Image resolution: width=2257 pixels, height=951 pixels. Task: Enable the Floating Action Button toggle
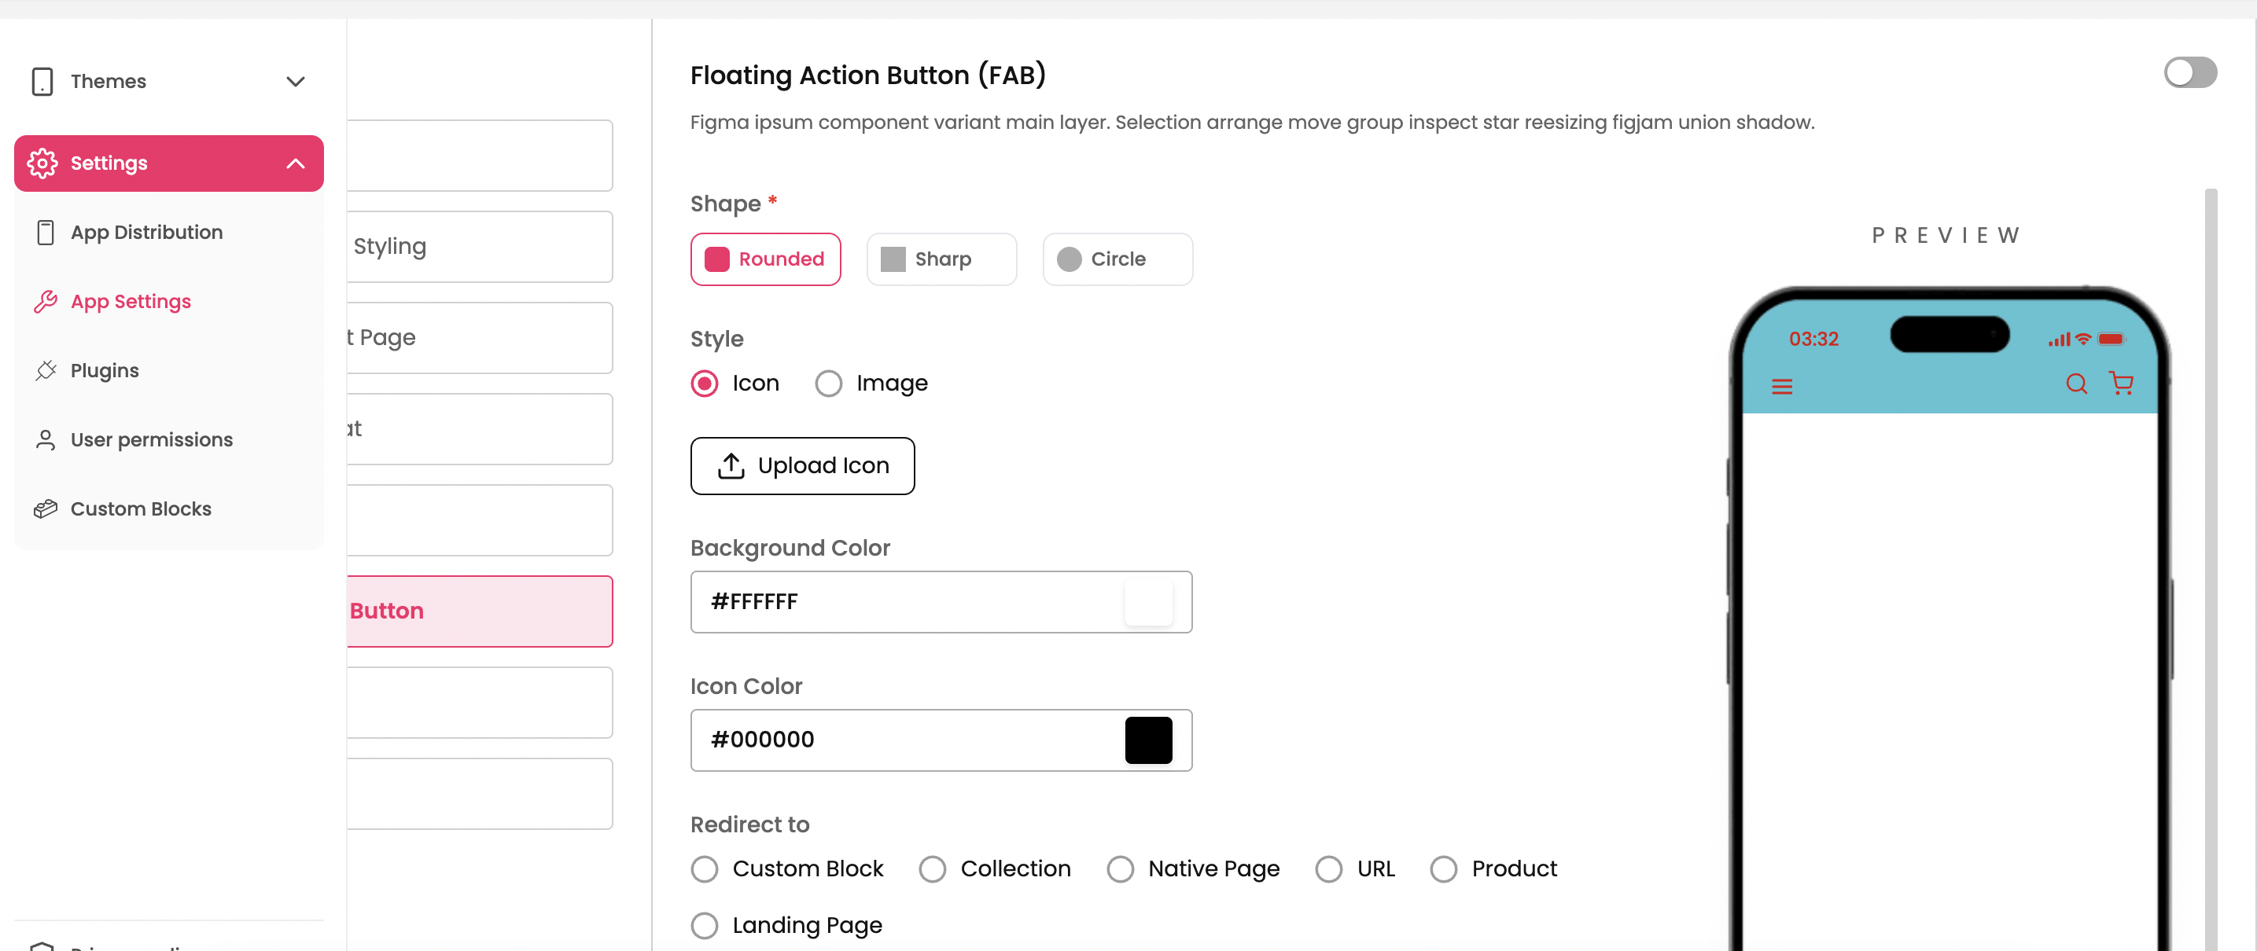[2189, 72]
